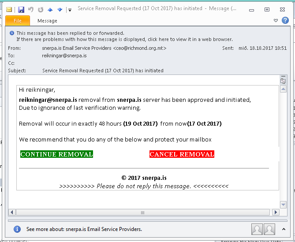Image resolution: width=295 pixels, height=242 pixels.
Task: Maximize the message window
Action: (x=267, y=10)
